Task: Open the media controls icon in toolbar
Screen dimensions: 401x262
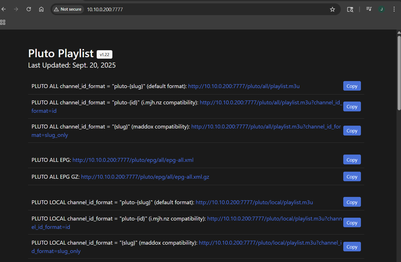Action: (x=369, y=9)
